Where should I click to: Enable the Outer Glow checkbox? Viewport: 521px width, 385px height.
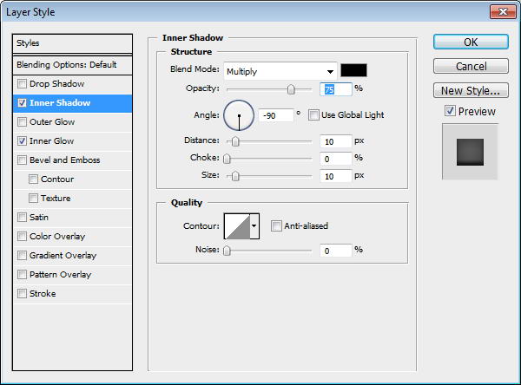point(22,121)
